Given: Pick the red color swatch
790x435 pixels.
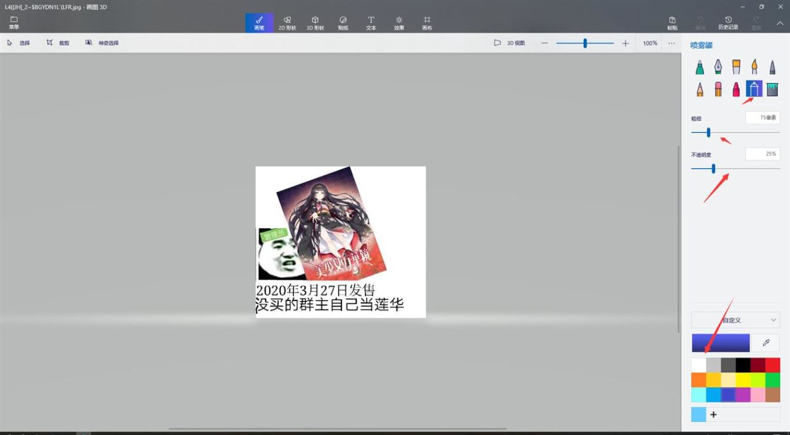Looking at the screenshot, I should [x=773, y=365].
